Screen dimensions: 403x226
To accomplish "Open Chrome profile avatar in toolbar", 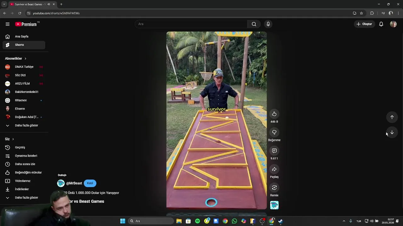I will (x=391, y=13).
